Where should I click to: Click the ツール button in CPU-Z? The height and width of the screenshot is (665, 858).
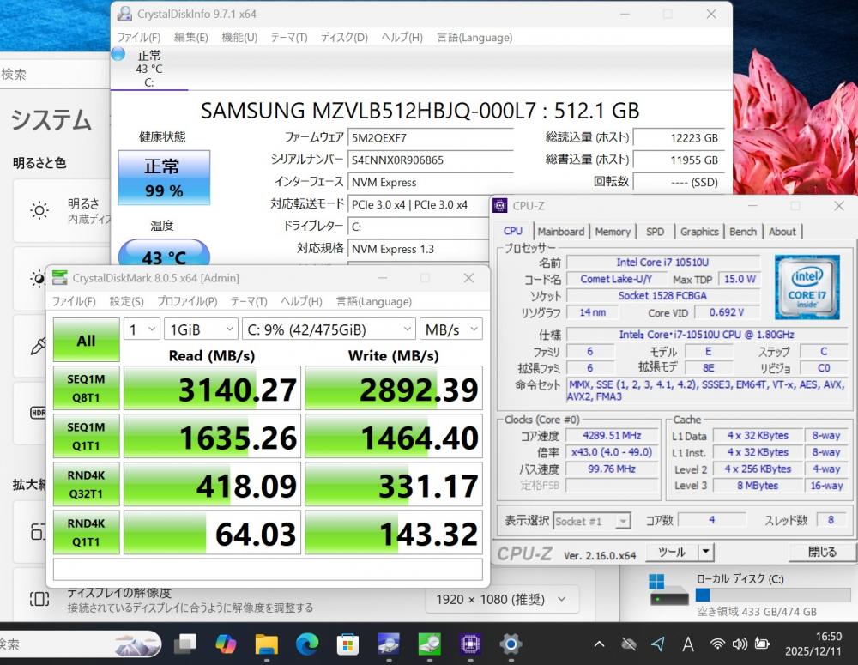672,552
